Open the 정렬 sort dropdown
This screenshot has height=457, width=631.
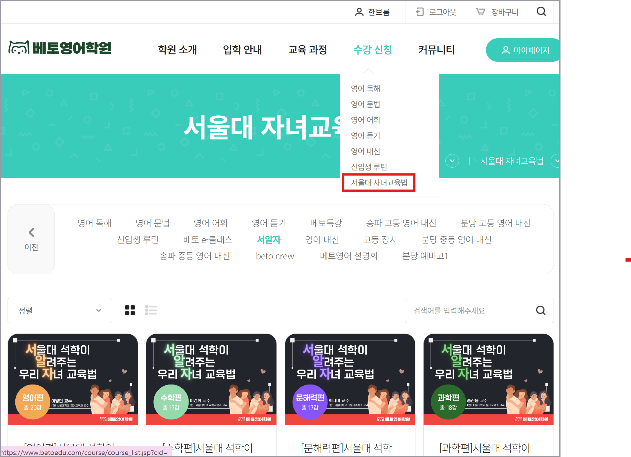pos(60,310)
